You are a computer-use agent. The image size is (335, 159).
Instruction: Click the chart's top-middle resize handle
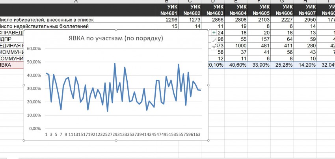point(116,30)
